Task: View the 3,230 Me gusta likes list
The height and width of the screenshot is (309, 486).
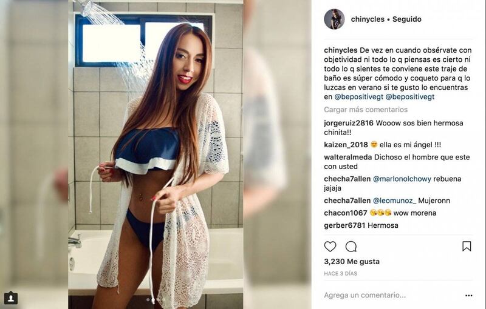Action: [x=352, y=261]
